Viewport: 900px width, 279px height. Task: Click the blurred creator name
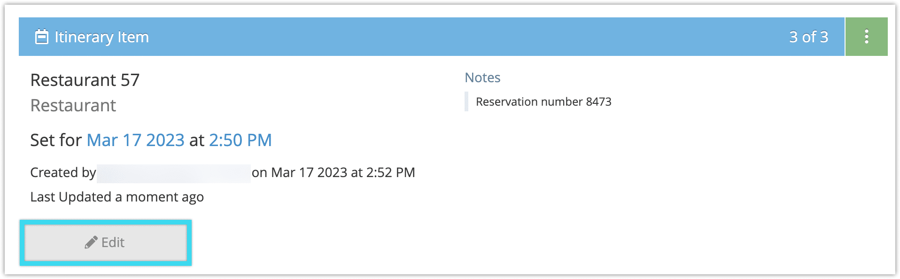tap(174, 173)
